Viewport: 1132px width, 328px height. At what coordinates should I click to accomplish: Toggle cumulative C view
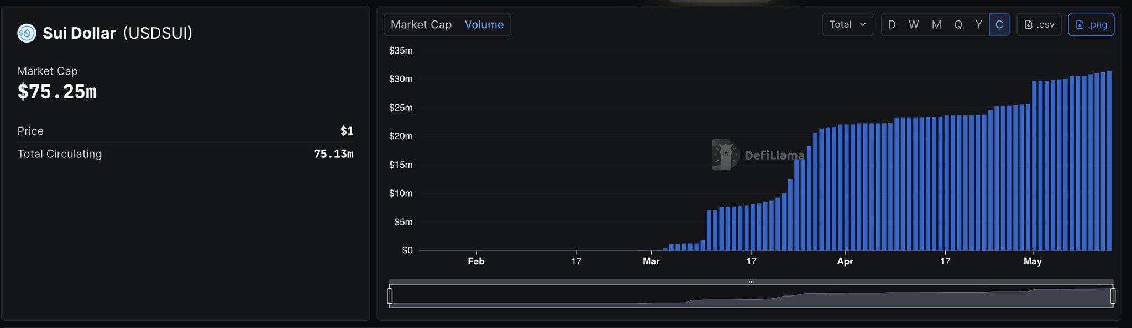pos(999,24)
